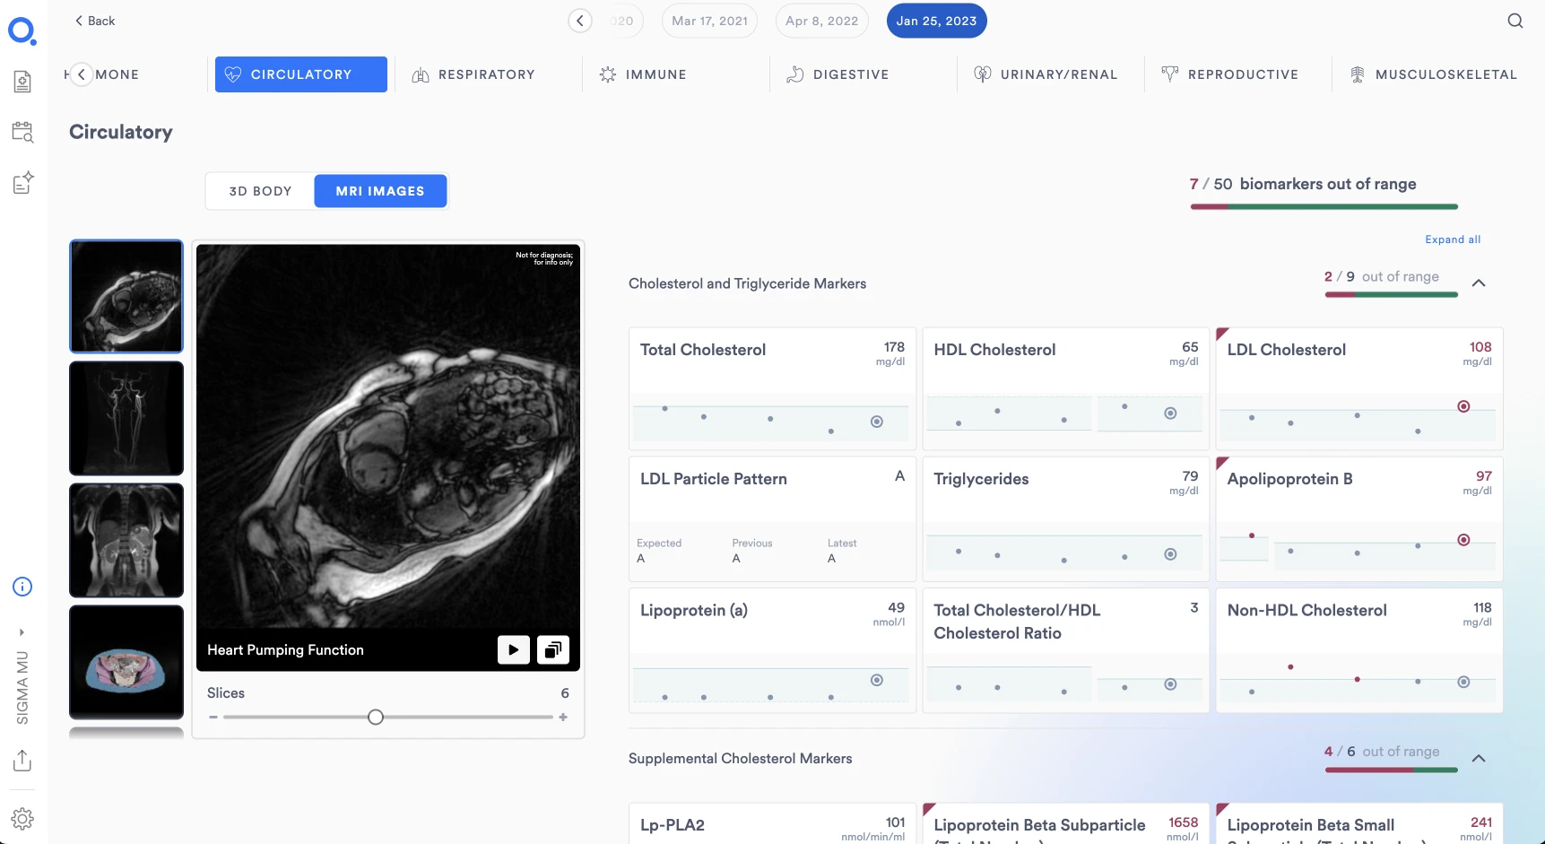Image resolution: width=1545 pixels, height=844 pixels.
Task: Select the Hormone tab
Action: click(117, 74)
